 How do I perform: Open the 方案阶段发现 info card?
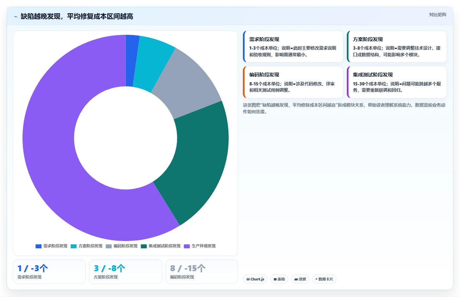pyautogui.click(x=397, y=47)
